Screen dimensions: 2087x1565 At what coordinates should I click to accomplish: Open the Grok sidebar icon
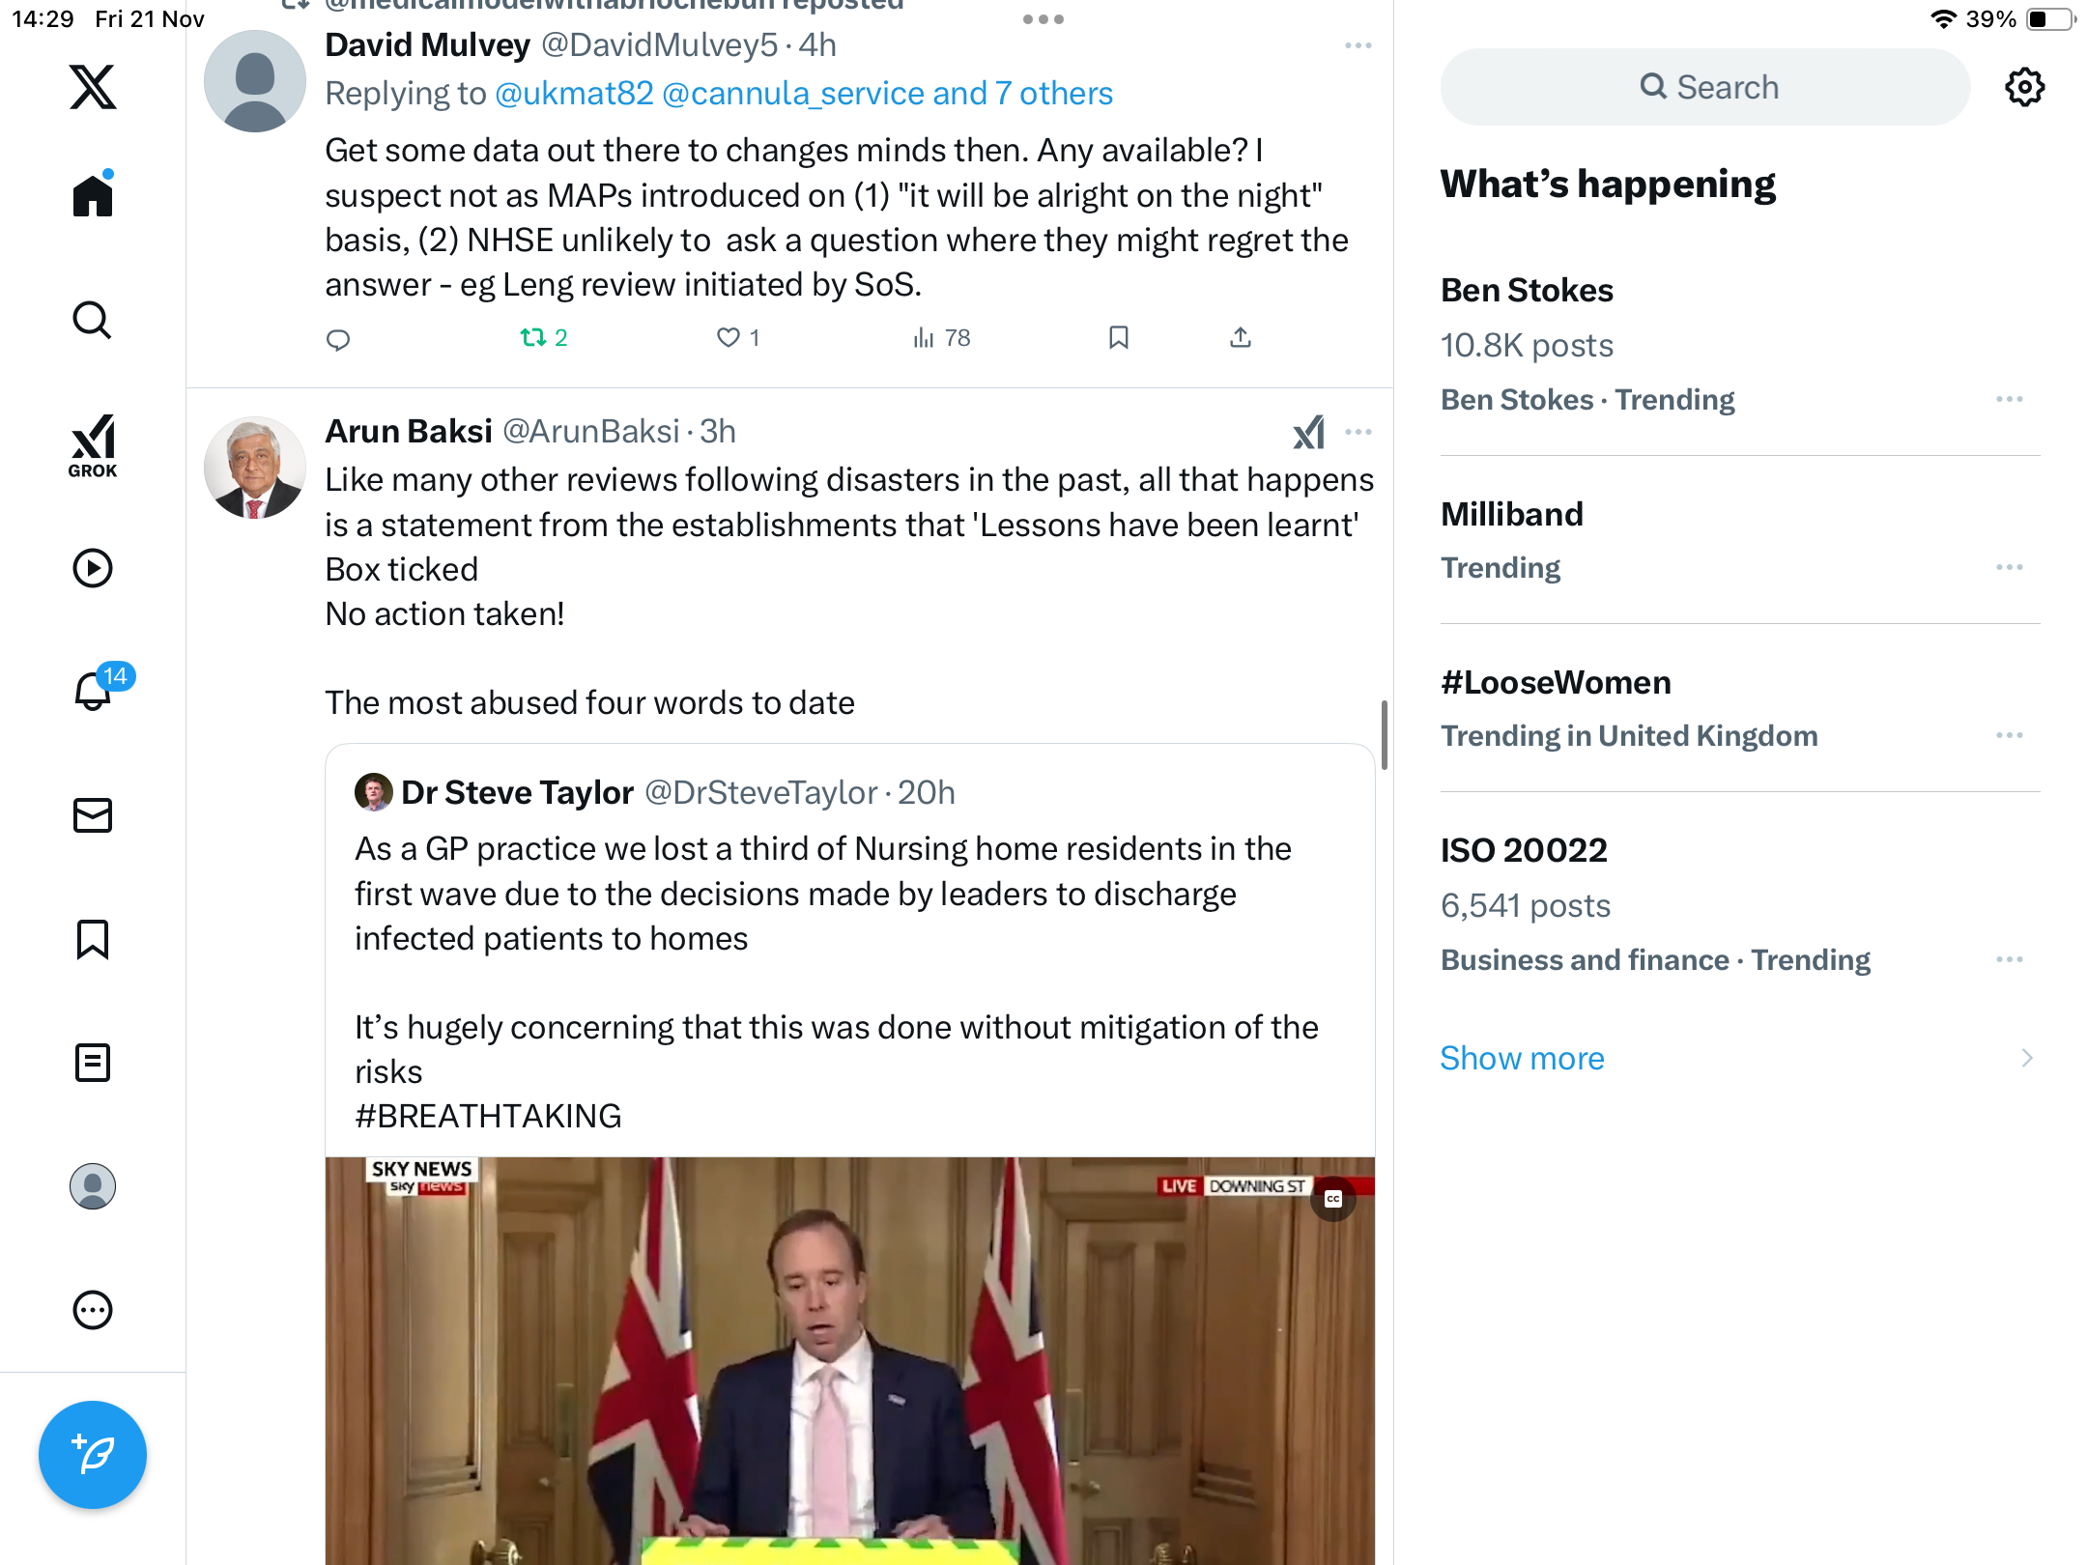[93, 445]
